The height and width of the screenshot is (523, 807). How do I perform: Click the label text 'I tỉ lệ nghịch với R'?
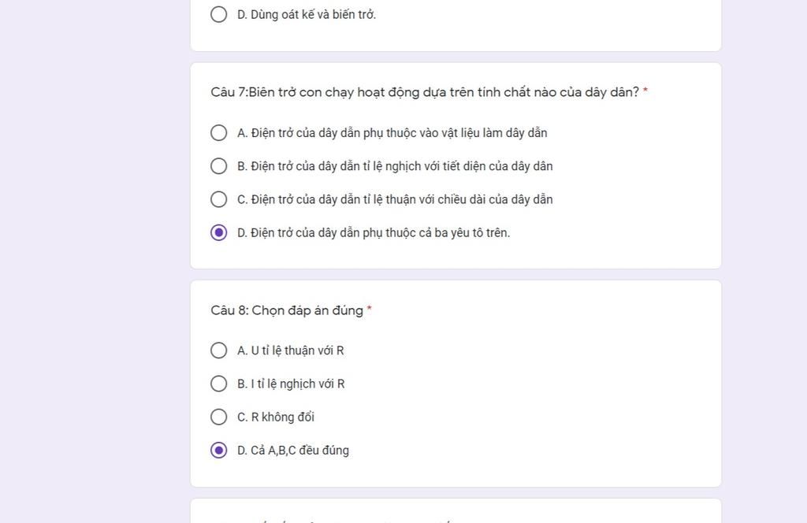click(x=297, y=384)
